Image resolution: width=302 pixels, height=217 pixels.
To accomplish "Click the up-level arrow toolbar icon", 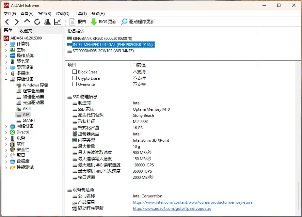I will (x=27, y=22).
